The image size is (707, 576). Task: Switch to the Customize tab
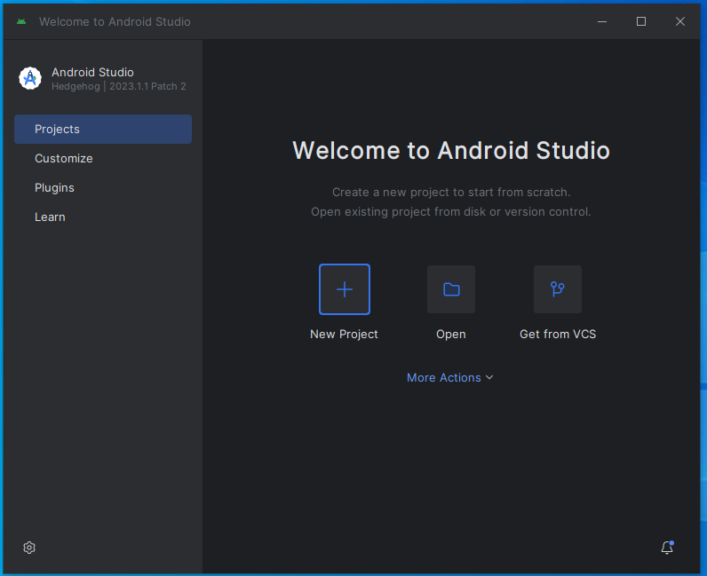[x=103, y=158]
